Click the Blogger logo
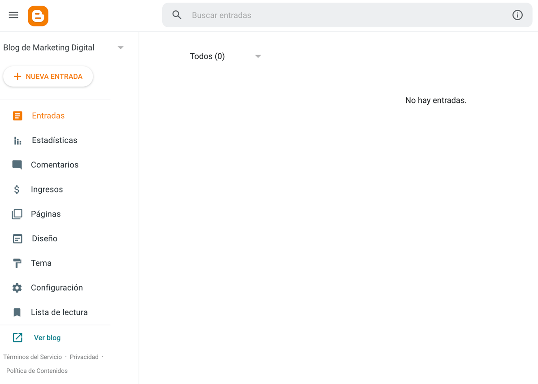This screenshot has height=384, width=538. (x=38, y=16)
